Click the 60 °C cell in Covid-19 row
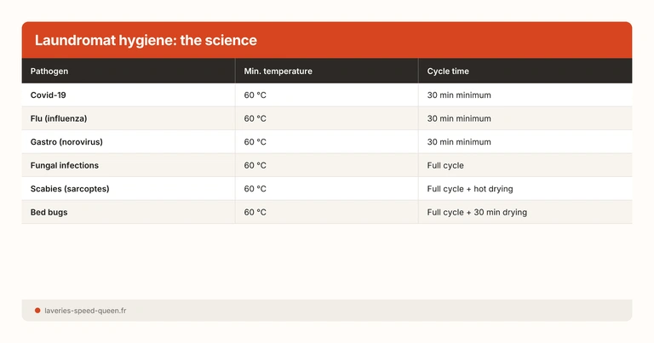The image size is (654, 343). (x=255, y=95)
